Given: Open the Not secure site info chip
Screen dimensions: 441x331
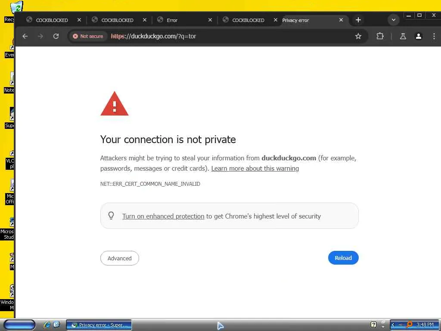Looking at the screenshot, I should click(x=88, y=36).
